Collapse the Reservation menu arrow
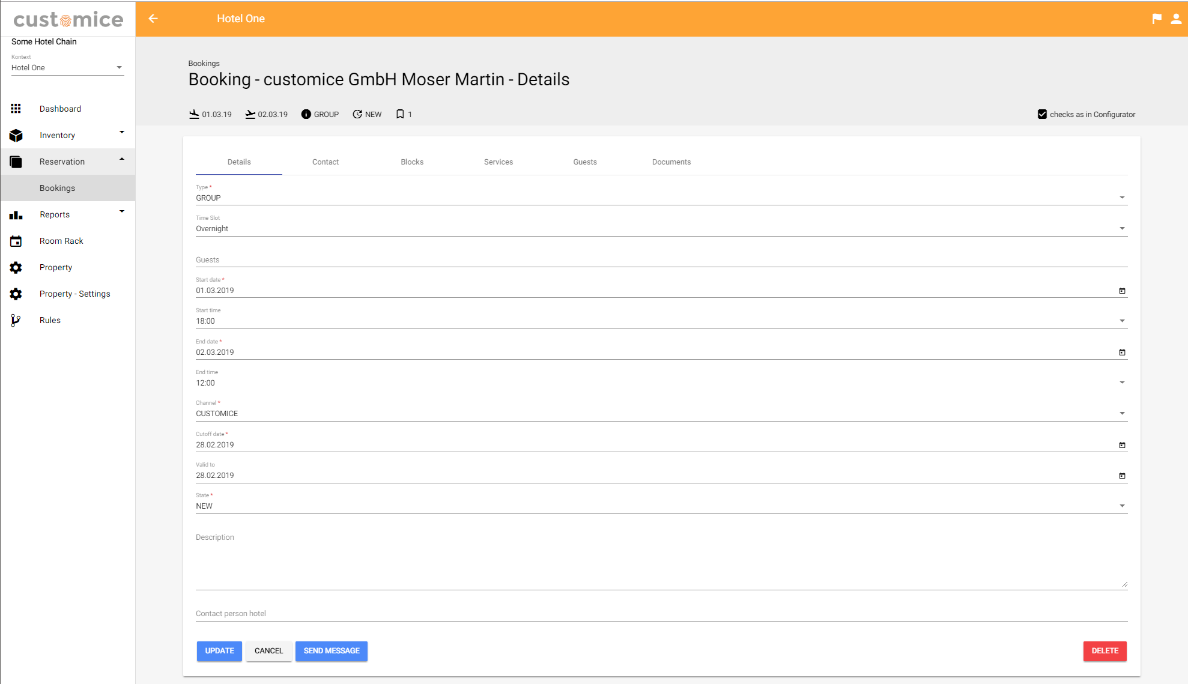Viewport: 1188px width, 684px height. coord(122,159)
